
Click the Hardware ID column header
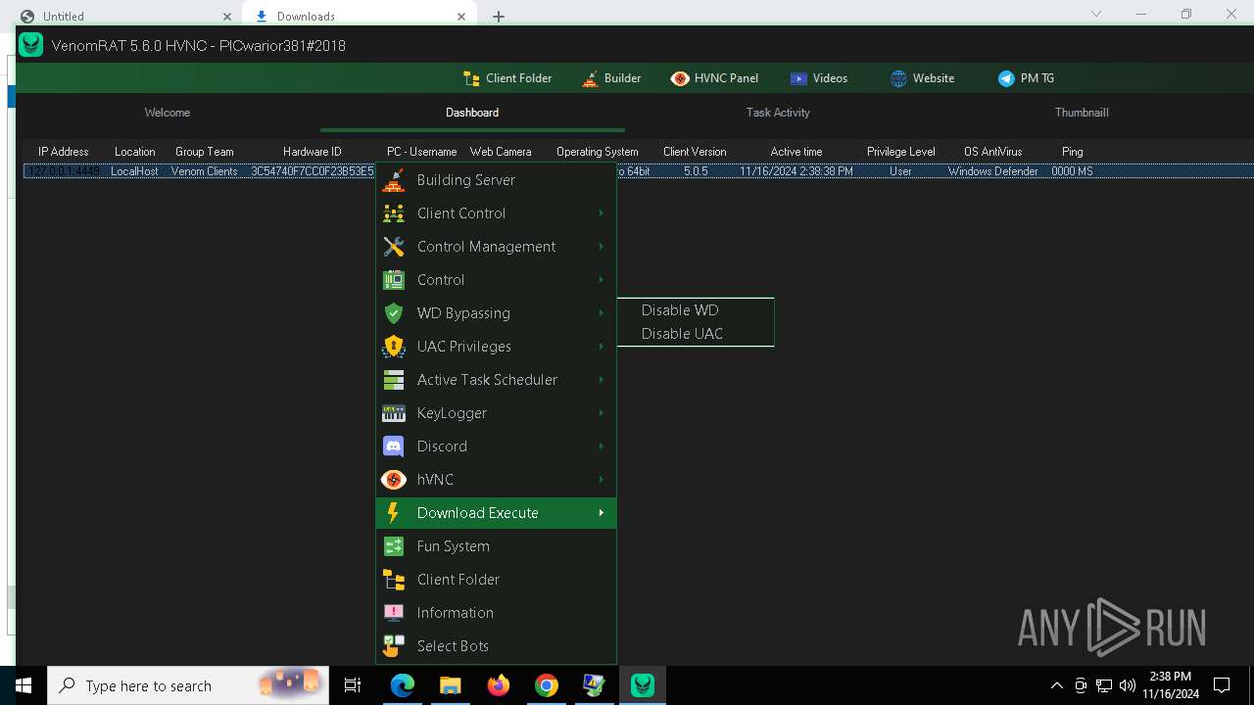313,152
